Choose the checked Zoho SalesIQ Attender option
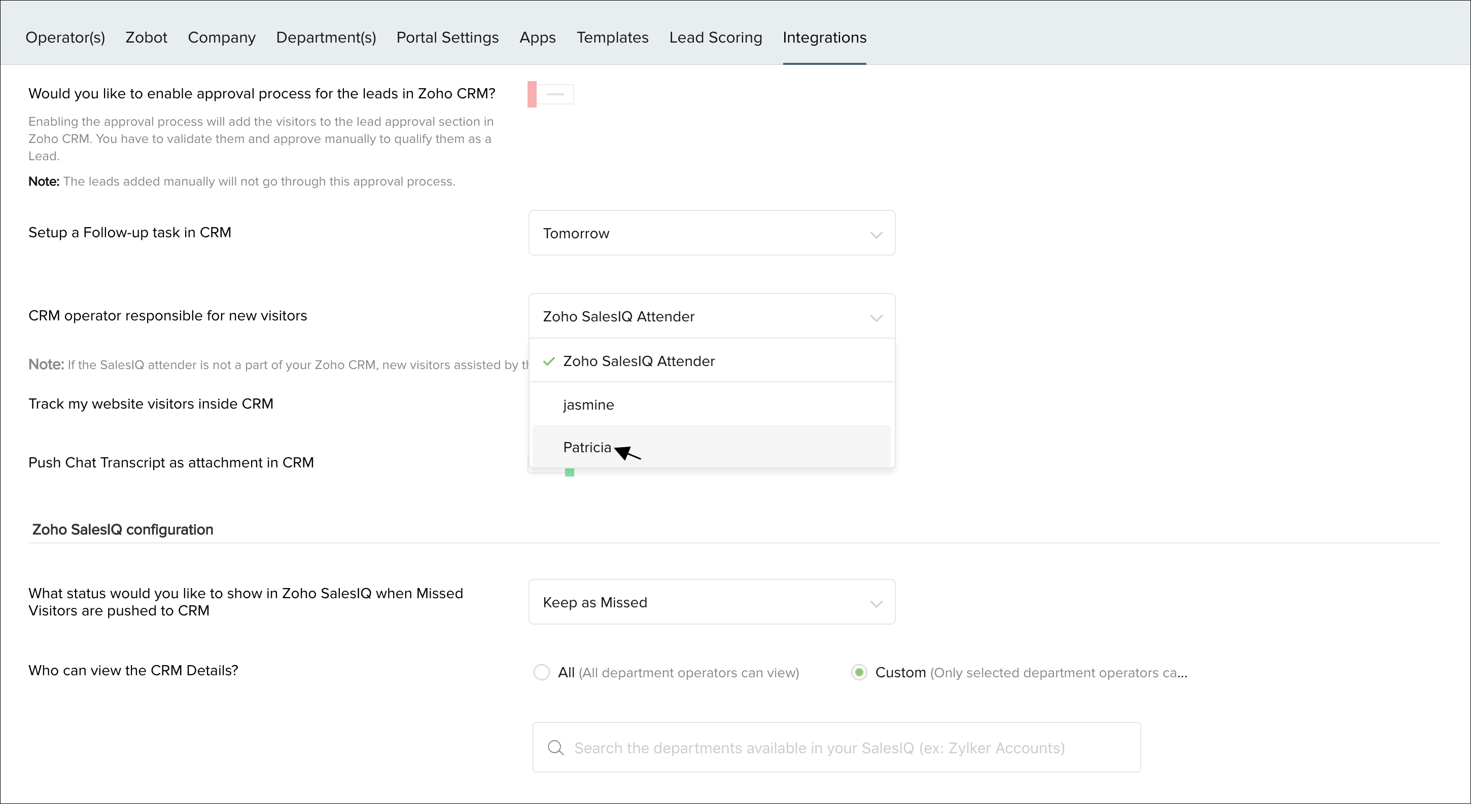Viewport: 1471px width, 804px height. point(712,360)
